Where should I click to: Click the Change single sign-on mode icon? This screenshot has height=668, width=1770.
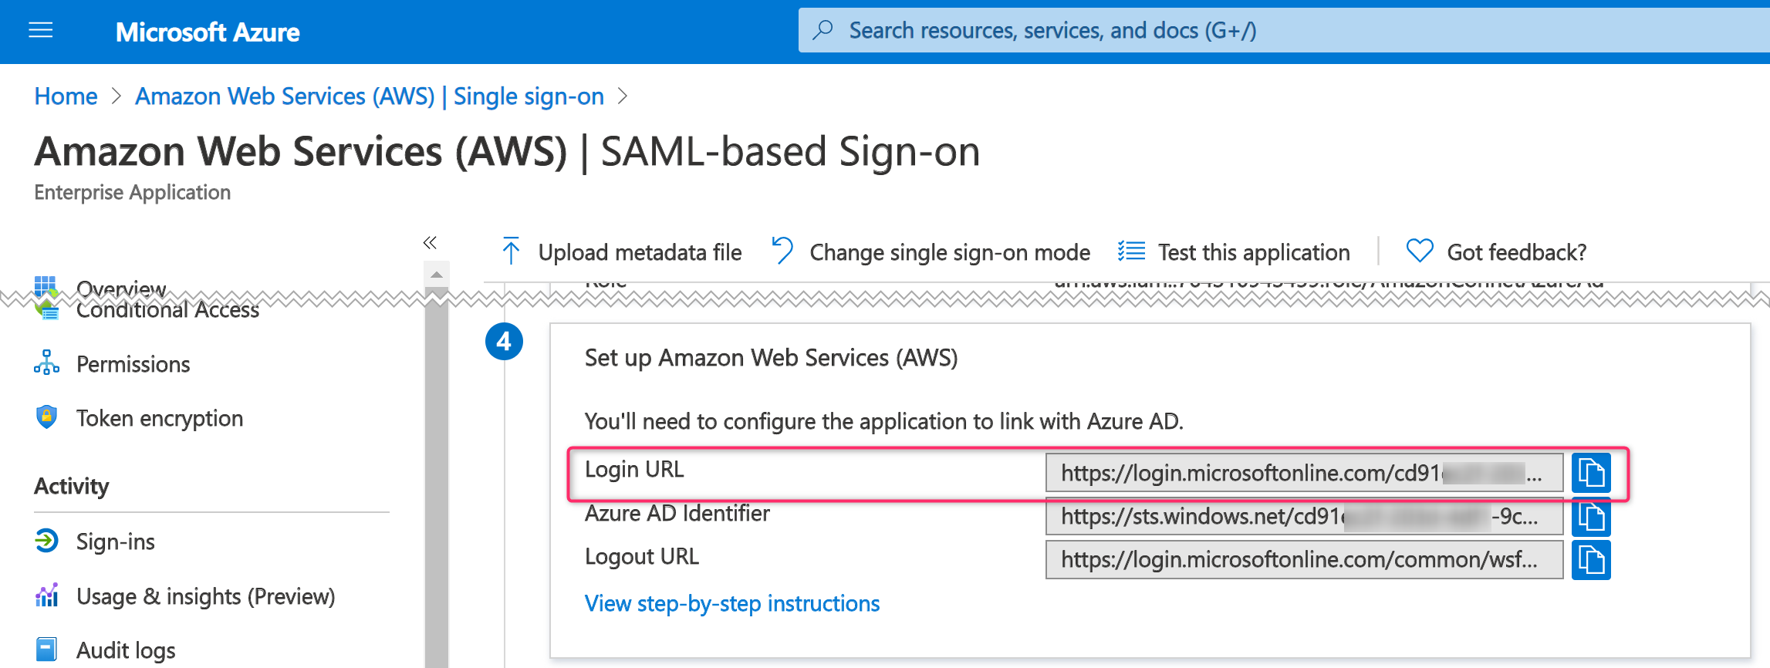[x=782, y=251]
